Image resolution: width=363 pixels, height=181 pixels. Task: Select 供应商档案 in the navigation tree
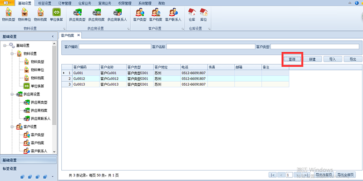pos(39,110)
